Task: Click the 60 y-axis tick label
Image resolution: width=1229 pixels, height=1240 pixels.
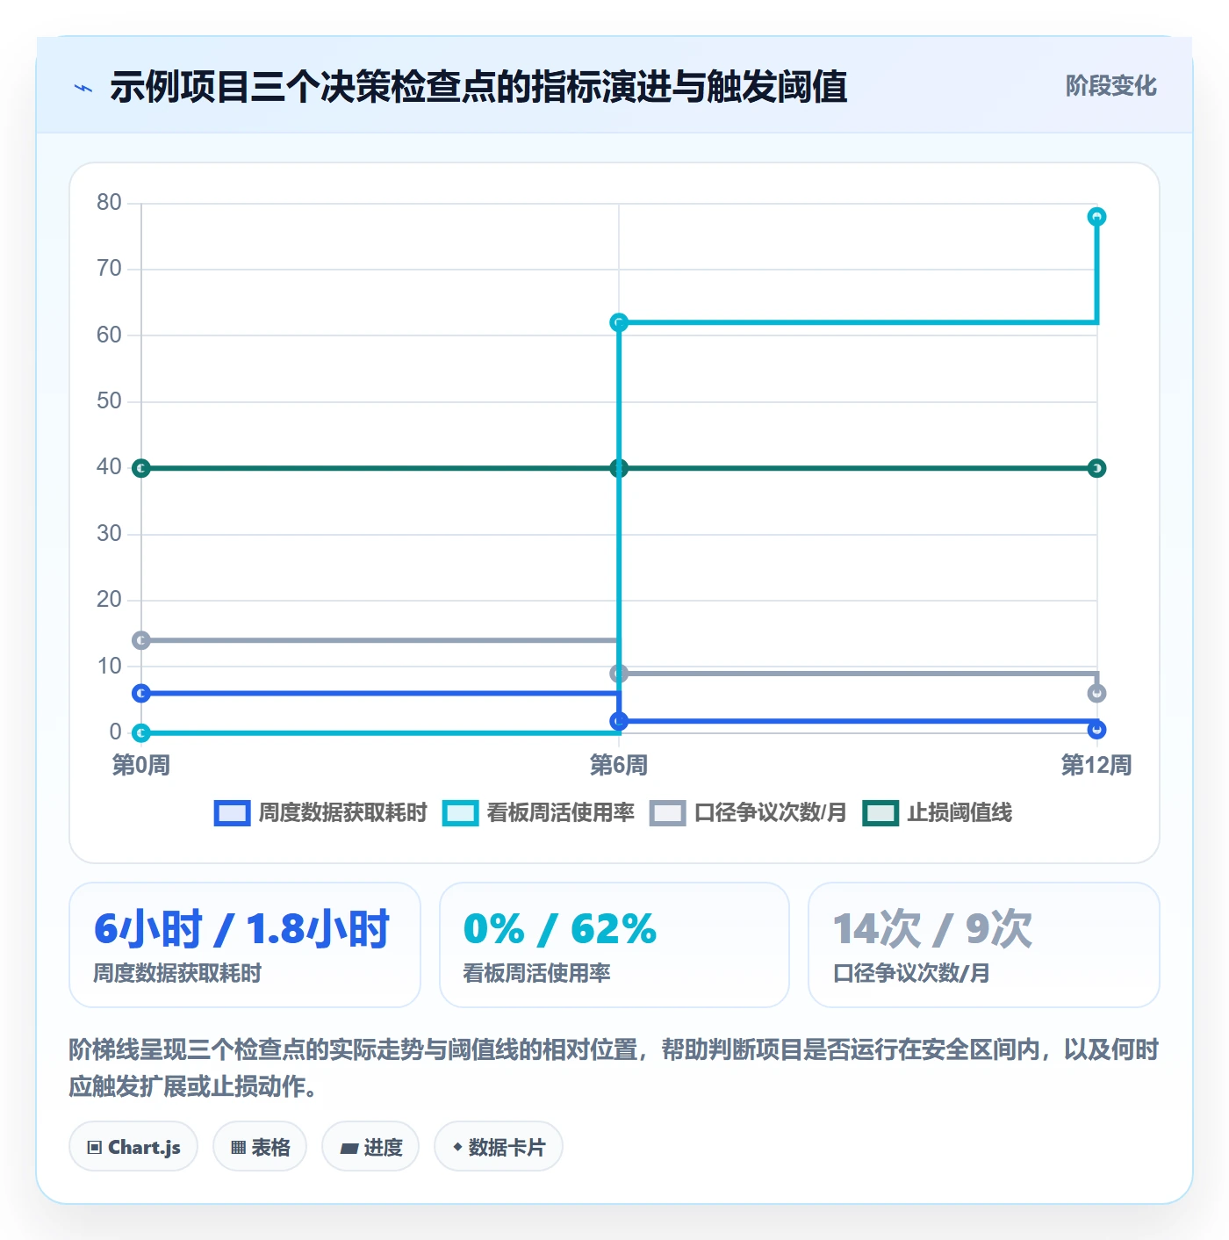Action: pos(109,335)
